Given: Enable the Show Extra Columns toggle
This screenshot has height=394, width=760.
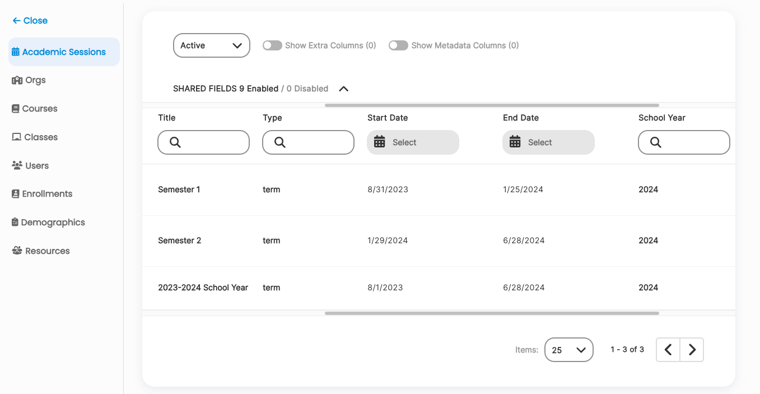Looking at the screenshot, I should click(272, 45).
